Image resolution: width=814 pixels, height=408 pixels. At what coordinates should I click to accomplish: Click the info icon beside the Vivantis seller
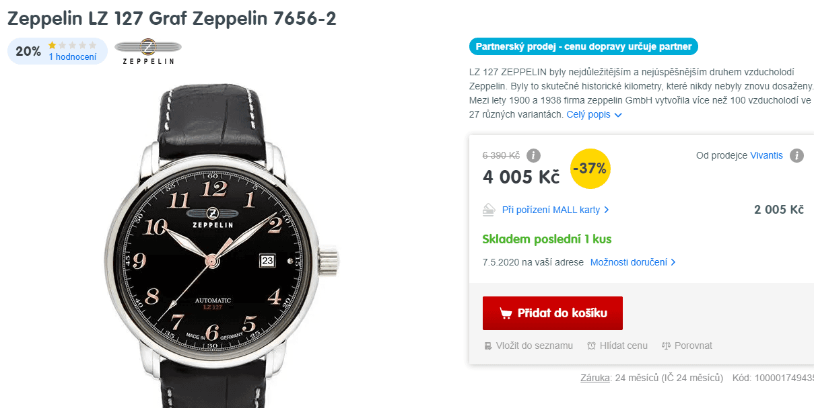(797, 155)
